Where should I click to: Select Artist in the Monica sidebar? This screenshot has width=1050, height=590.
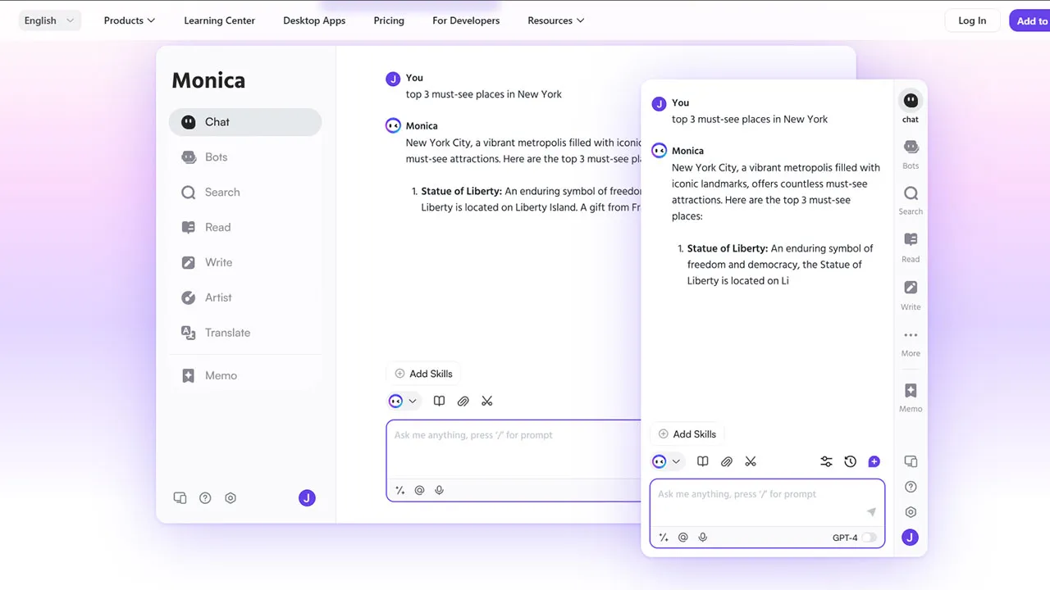pos(218,297)
